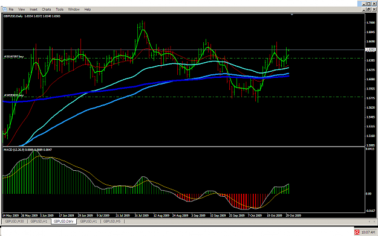378x236 pixels.
Task: Click the right chart-tabs scroll arrow
Action: 374,222
